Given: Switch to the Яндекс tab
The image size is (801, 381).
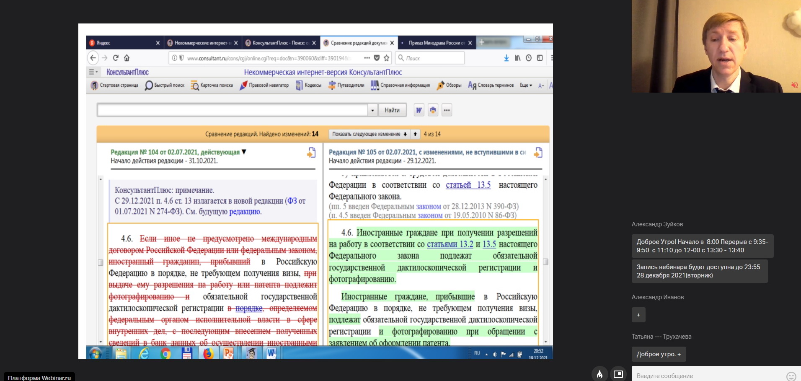Looking at the screenshot, I should (x=121, y=43).
